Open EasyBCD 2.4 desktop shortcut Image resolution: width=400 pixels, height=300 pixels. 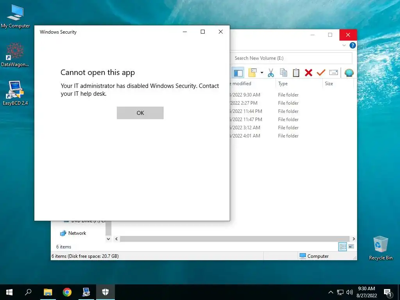[x=15, y=93]
